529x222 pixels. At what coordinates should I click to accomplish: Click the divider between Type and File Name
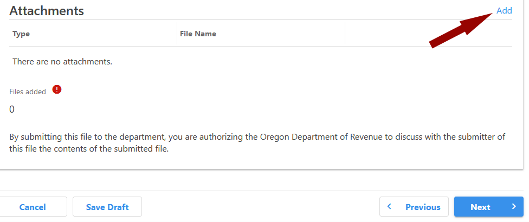pyautogui.click(x=177, y=34)
